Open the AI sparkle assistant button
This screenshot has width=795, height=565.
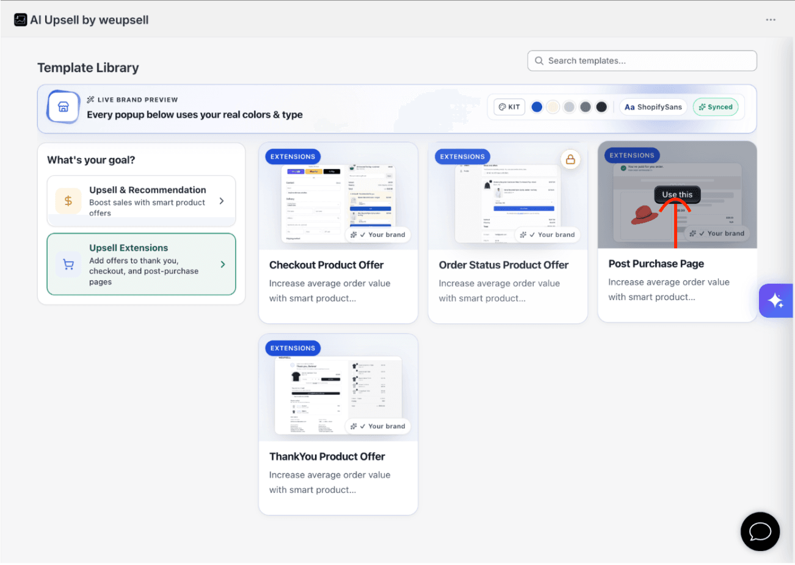pyautogui.click(x=776, y=301)
